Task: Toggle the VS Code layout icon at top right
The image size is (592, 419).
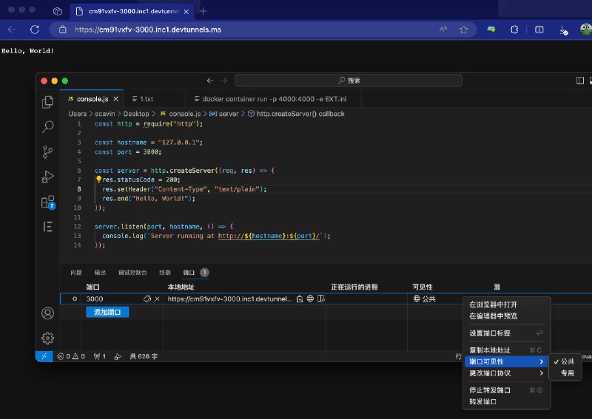Action: [580, 81]
